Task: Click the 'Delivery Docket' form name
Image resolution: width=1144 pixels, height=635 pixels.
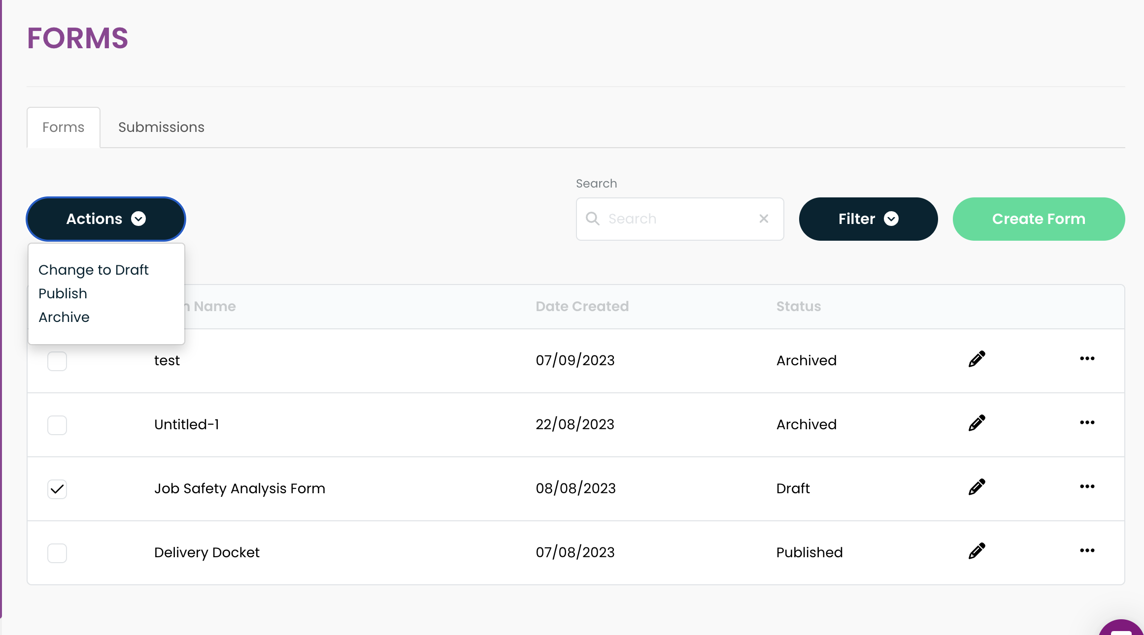Action: [207, 552]
